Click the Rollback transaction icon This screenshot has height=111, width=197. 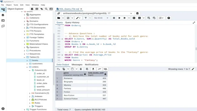coord(154,18)
